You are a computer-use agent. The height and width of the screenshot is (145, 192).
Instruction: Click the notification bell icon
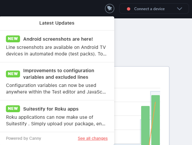pyautogui.click(x=110, y=9)
